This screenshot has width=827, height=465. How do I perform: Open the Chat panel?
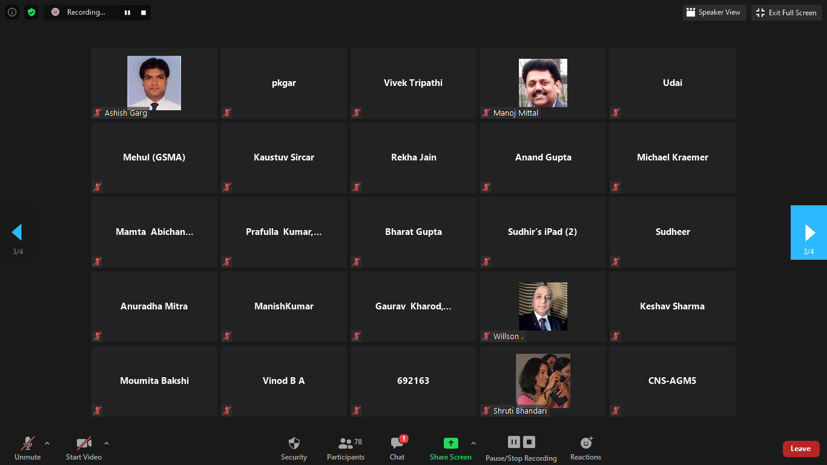[x=397, y=448]
